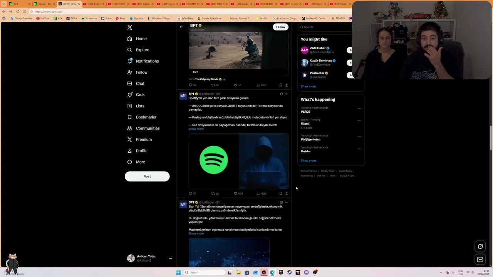Click the X logo in the sidebar
The height and width of the screenshot is (277, 493).
pos(130,27)
